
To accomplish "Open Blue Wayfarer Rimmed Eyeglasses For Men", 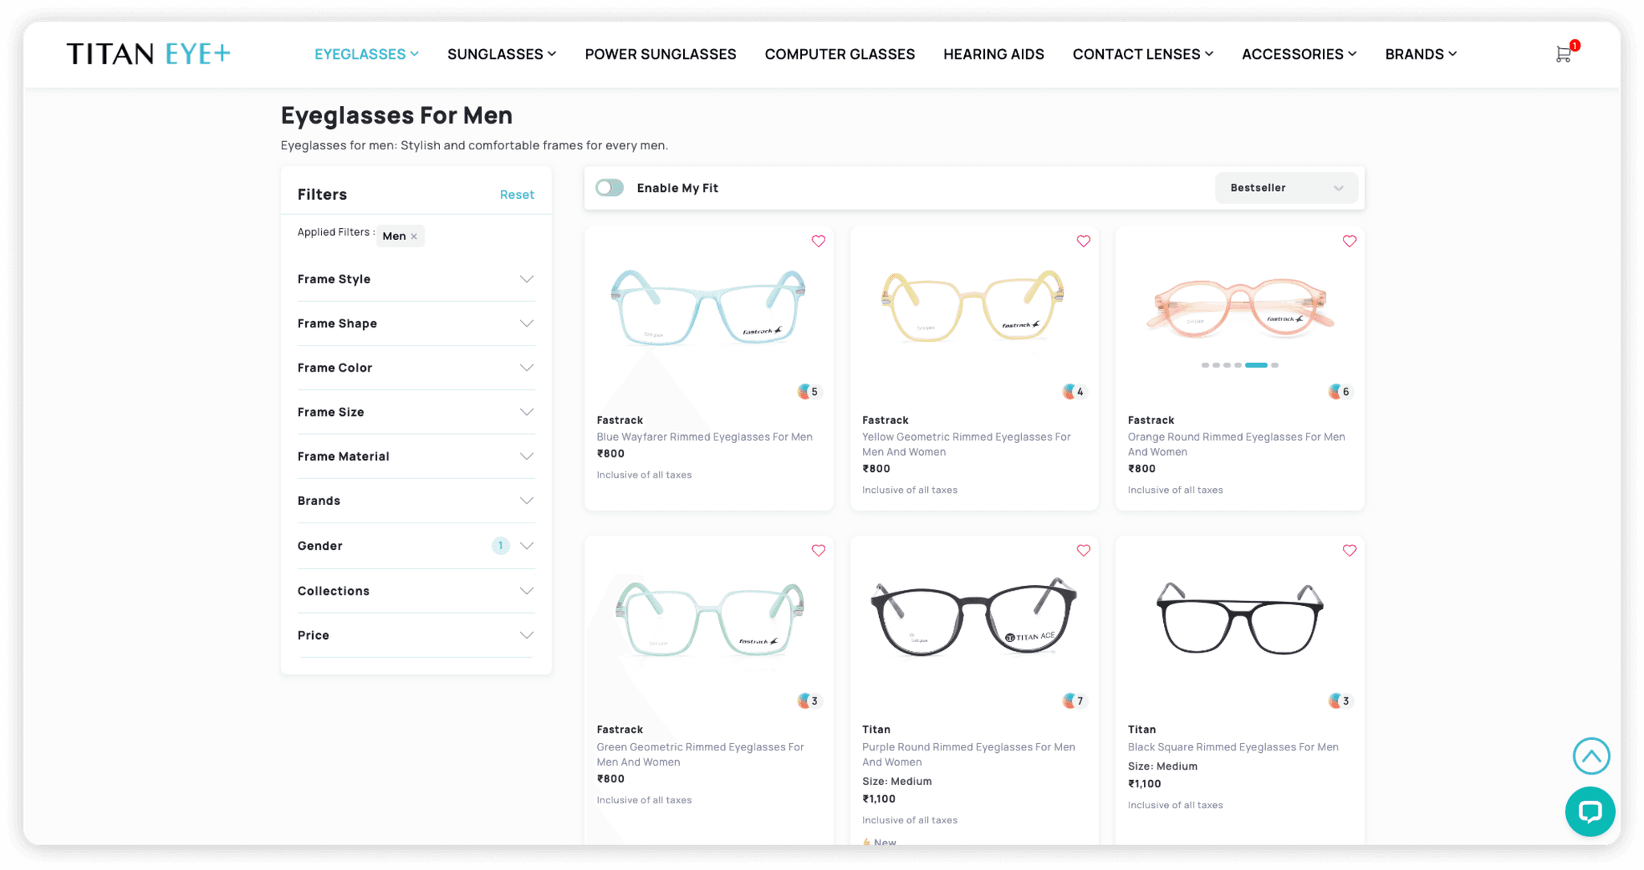I will tap(704, 437).
